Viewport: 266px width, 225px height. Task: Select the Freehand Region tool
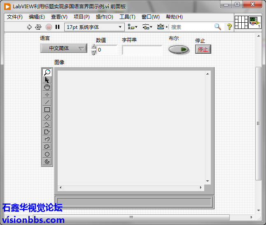[47, 147]
